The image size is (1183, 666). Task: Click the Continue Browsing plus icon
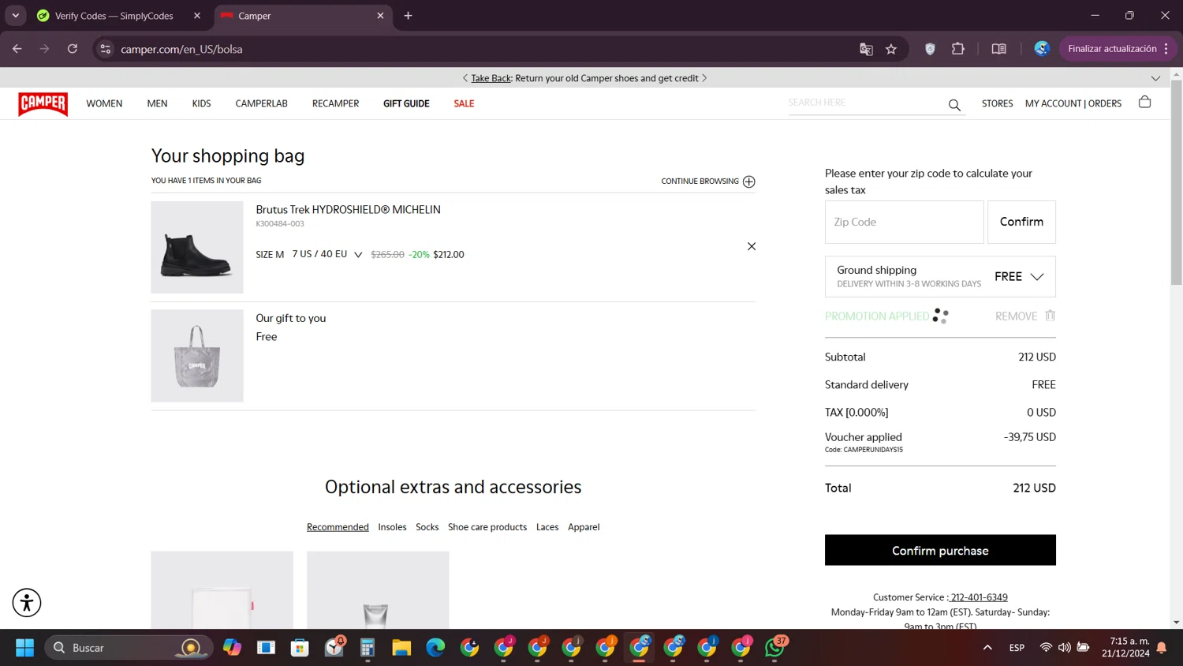748,181
